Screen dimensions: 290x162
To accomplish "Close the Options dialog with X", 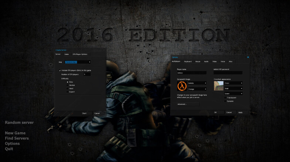I will click(x=248, y=57).
